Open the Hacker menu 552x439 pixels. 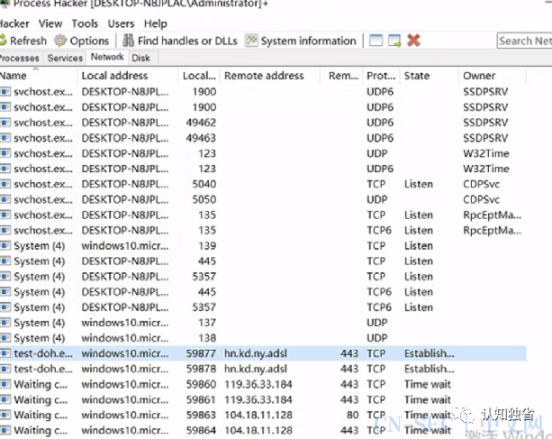click(x=14, y=23)
